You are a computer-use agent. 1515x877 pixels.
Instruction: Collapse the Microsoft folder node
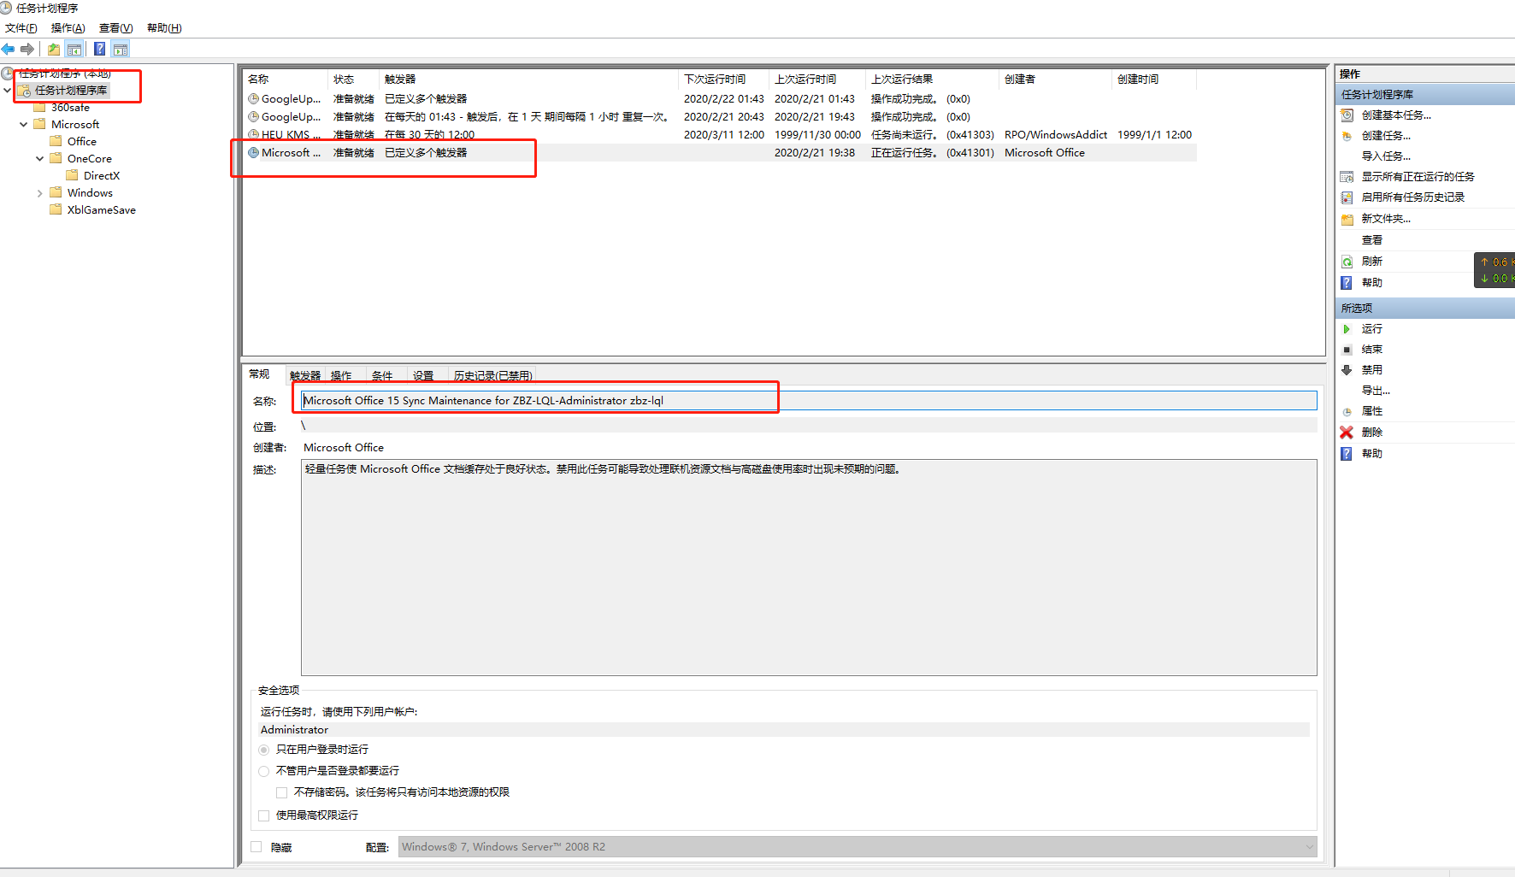tap(23, 125)
